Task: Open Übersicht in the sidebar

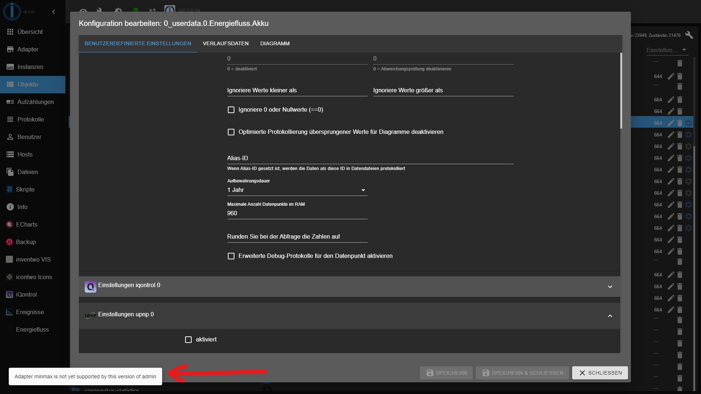Action: click(32, 32)
